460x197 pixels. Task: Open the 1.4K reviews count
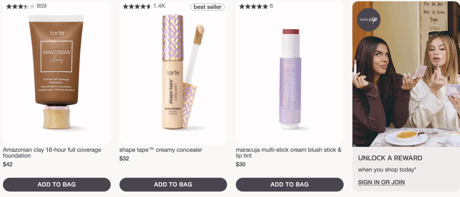tap(159, 6)
